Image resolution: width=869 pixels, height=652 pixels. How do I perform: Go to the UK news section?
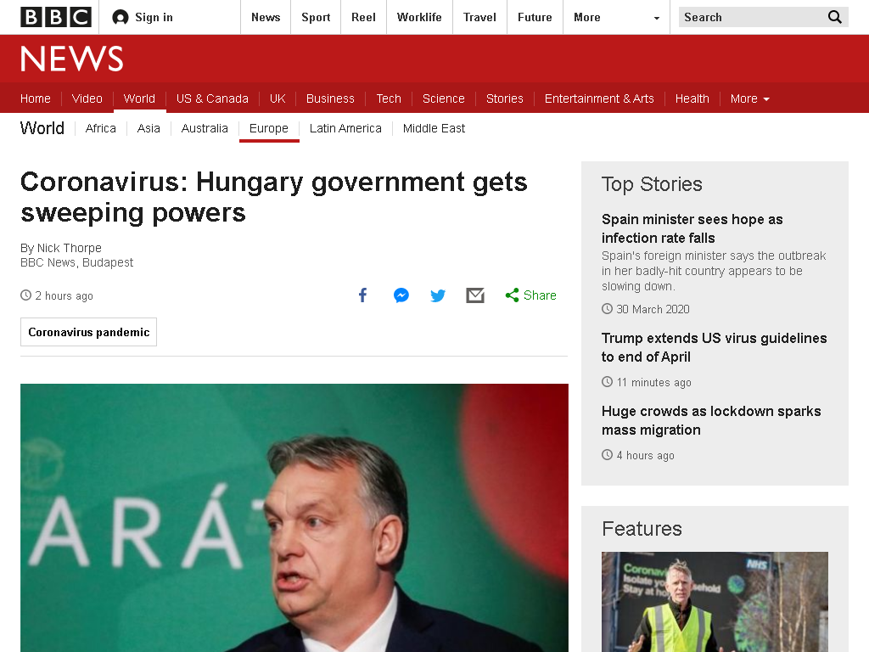[278, 98]
